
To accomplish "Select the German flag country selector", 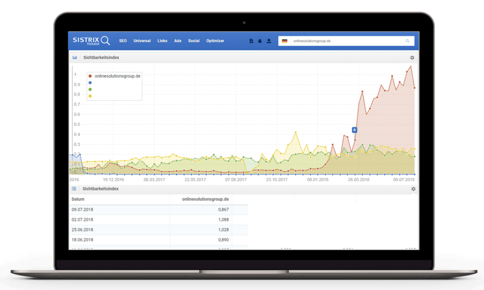I will pyautogui.click(x=284, y=41).
